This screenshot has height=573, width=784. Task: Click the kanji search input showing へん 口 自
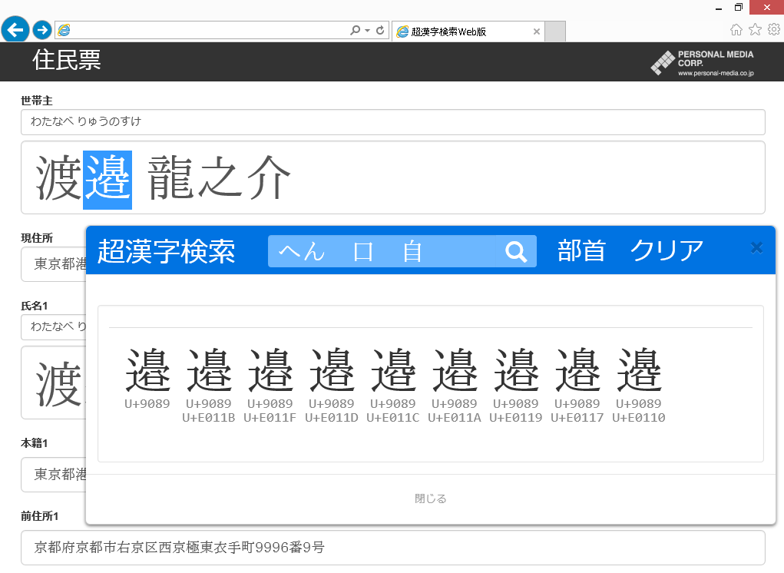tap(384, 251)
